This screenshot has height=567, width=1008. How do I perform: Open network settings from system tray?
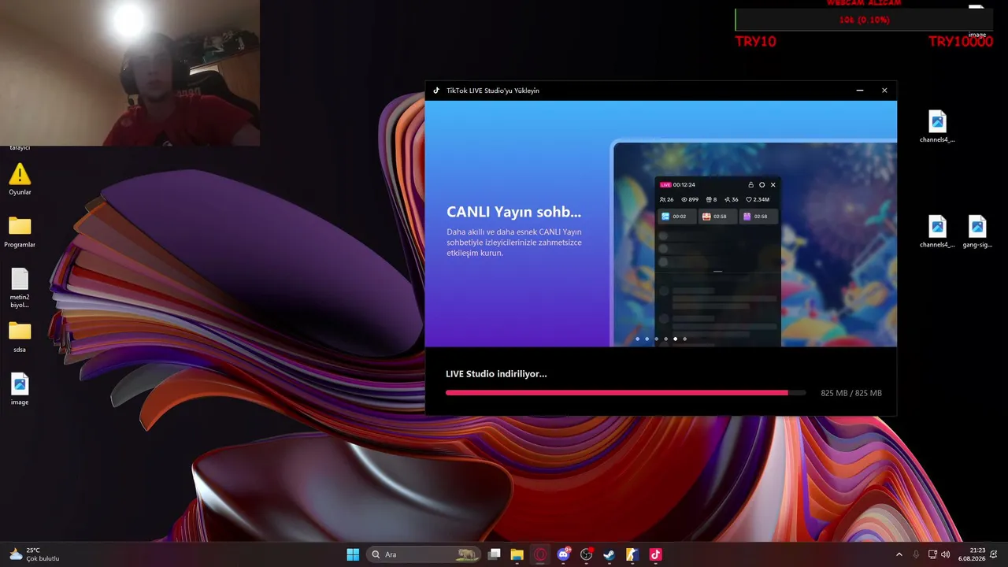(x=933, y=554)
